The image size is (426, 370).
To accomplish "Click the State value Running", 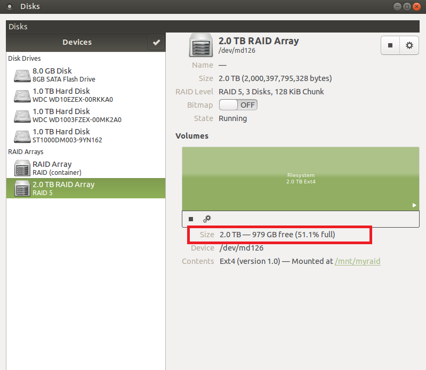I will [x=233, y=118].
